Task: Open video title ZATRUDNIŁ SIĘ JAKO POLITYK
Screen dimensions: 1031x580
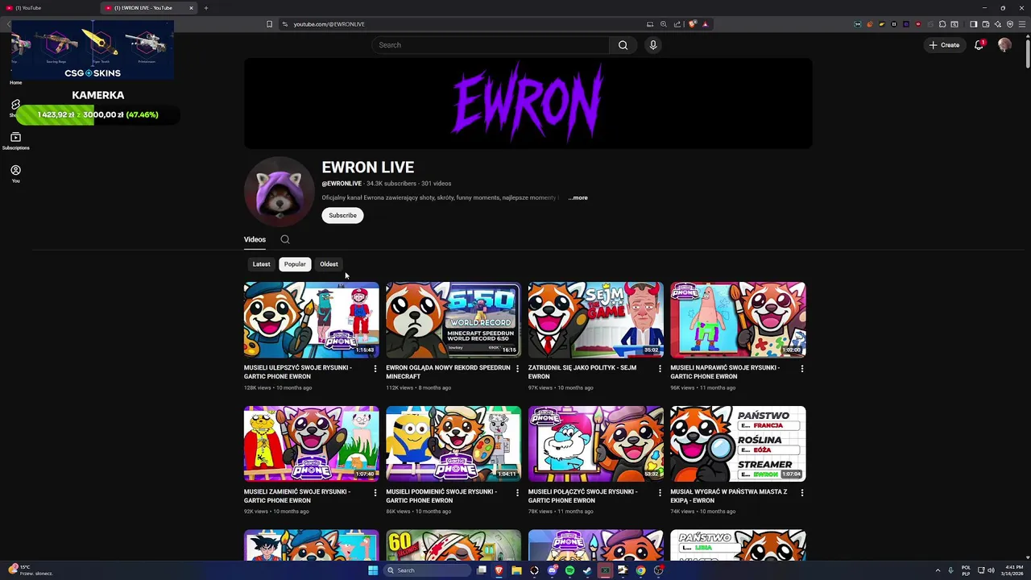Action: click(x=582, y=372)
